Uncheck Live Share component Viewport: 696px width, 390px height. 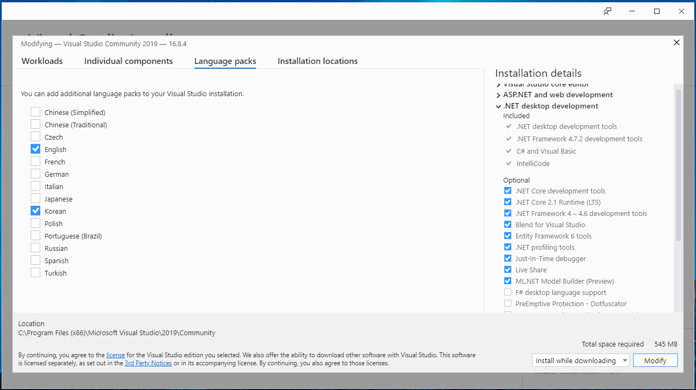pyautogui.click(x=508, y=270)
